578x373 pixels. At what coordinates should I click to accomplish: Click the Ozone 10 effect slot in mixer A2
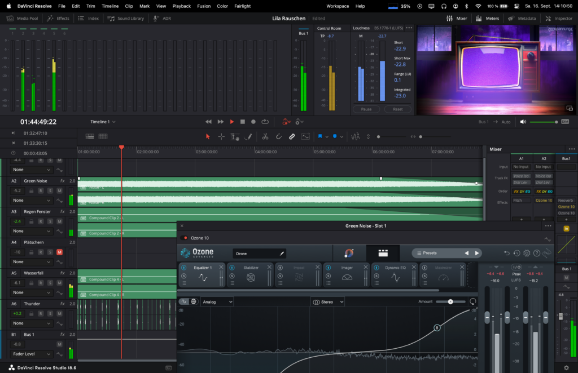pyautogui.click(x=544, y=201)
